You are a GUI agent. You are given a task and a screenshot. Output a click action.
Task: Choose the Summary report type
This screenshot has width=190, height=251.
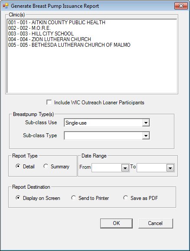pyautogui.click(x=46, y=166)
